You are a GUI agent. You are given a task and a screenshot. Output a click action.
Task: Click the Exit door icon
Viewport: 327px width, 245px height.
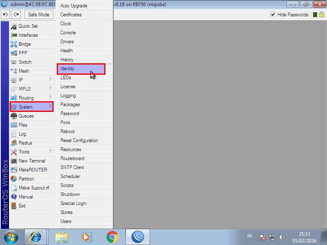14,206
